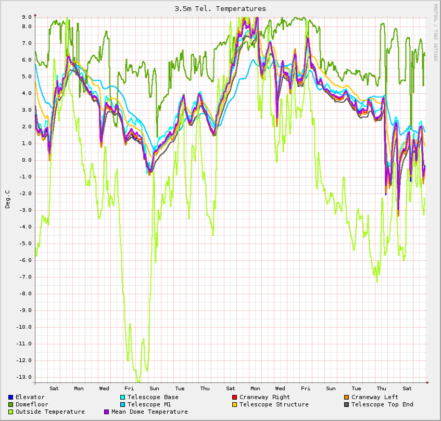
Task: Select the 'Outside Temperature' legend text
Action: click(x=50, y=412)
